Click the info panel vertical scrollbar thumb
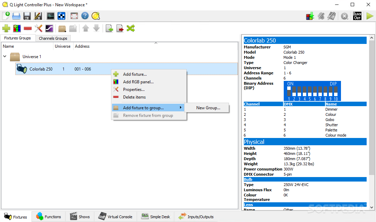Image resolution: width=376 pixels, height=222 pixels. 371,108
